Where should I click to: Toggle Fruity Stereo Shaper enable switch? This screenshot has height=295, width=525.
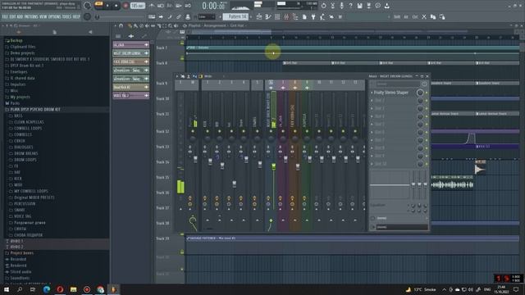click(427, 93)
